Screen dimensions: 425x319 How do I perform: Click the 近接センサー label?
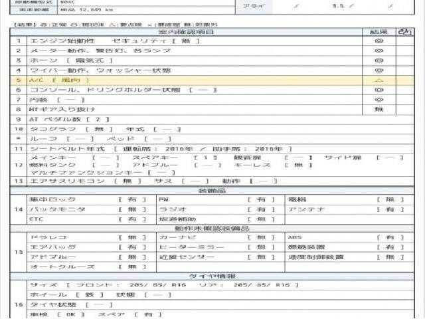point(187,257)
